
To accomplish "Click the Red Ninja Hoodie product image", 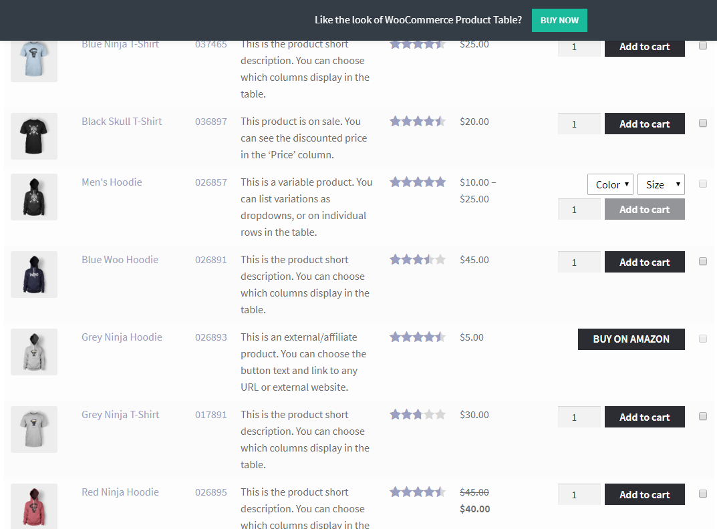I will coord(34,506).
